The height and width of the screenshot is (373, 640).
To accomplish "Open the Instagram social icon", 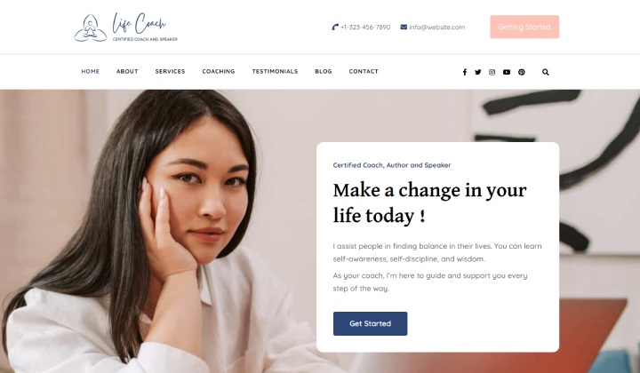I will [x=492, y=72].
